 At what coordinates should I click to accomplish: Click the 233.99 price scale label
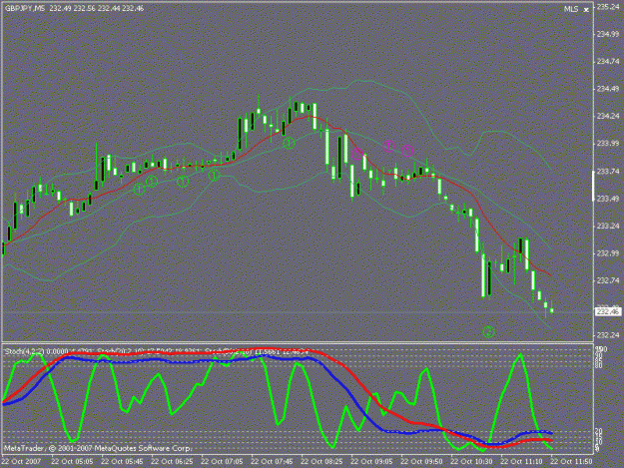(x=608, y=143)
